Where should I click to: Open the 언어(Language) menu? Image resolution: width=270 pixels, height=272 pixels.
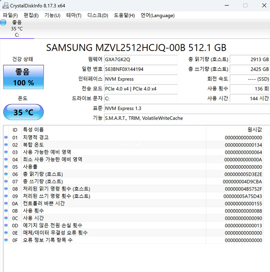pyautogui.click(x=158, y=15)
